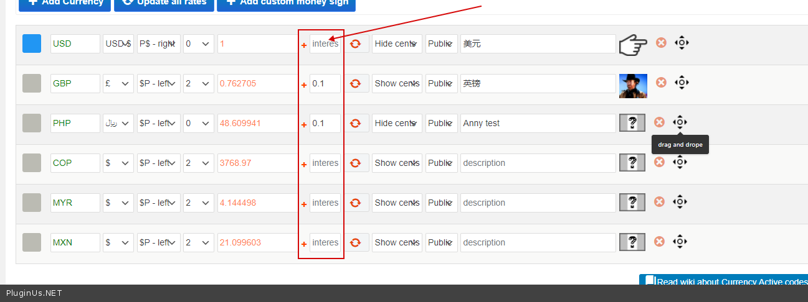Delete the COP currency row
The image size is (808, 302).
[659, 162]
